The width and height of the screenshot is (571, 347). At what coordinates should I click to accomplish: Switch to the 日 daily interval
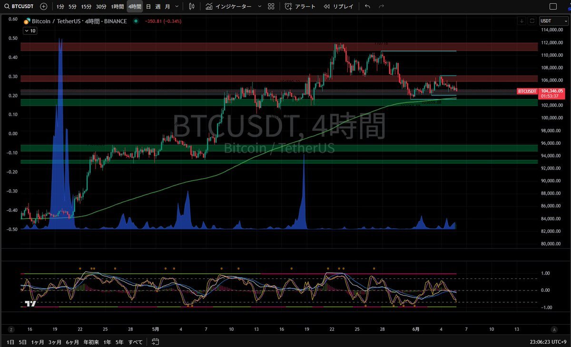[148, 7]
